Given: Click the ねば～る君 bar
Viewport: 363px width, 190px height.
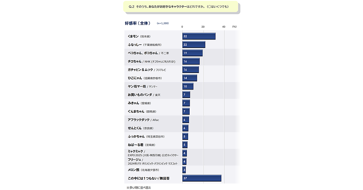Looking at the screenshot, I should (185, 145).
